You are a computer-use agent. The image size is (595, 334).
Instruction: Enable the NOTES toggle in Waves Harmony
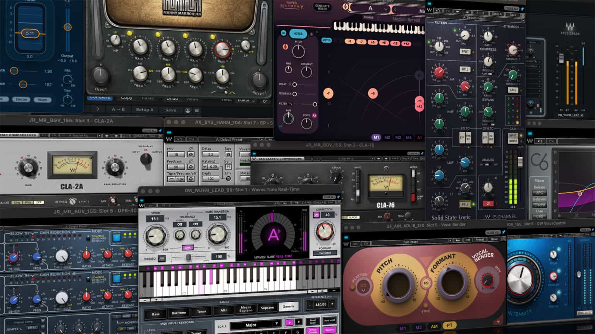298,34
